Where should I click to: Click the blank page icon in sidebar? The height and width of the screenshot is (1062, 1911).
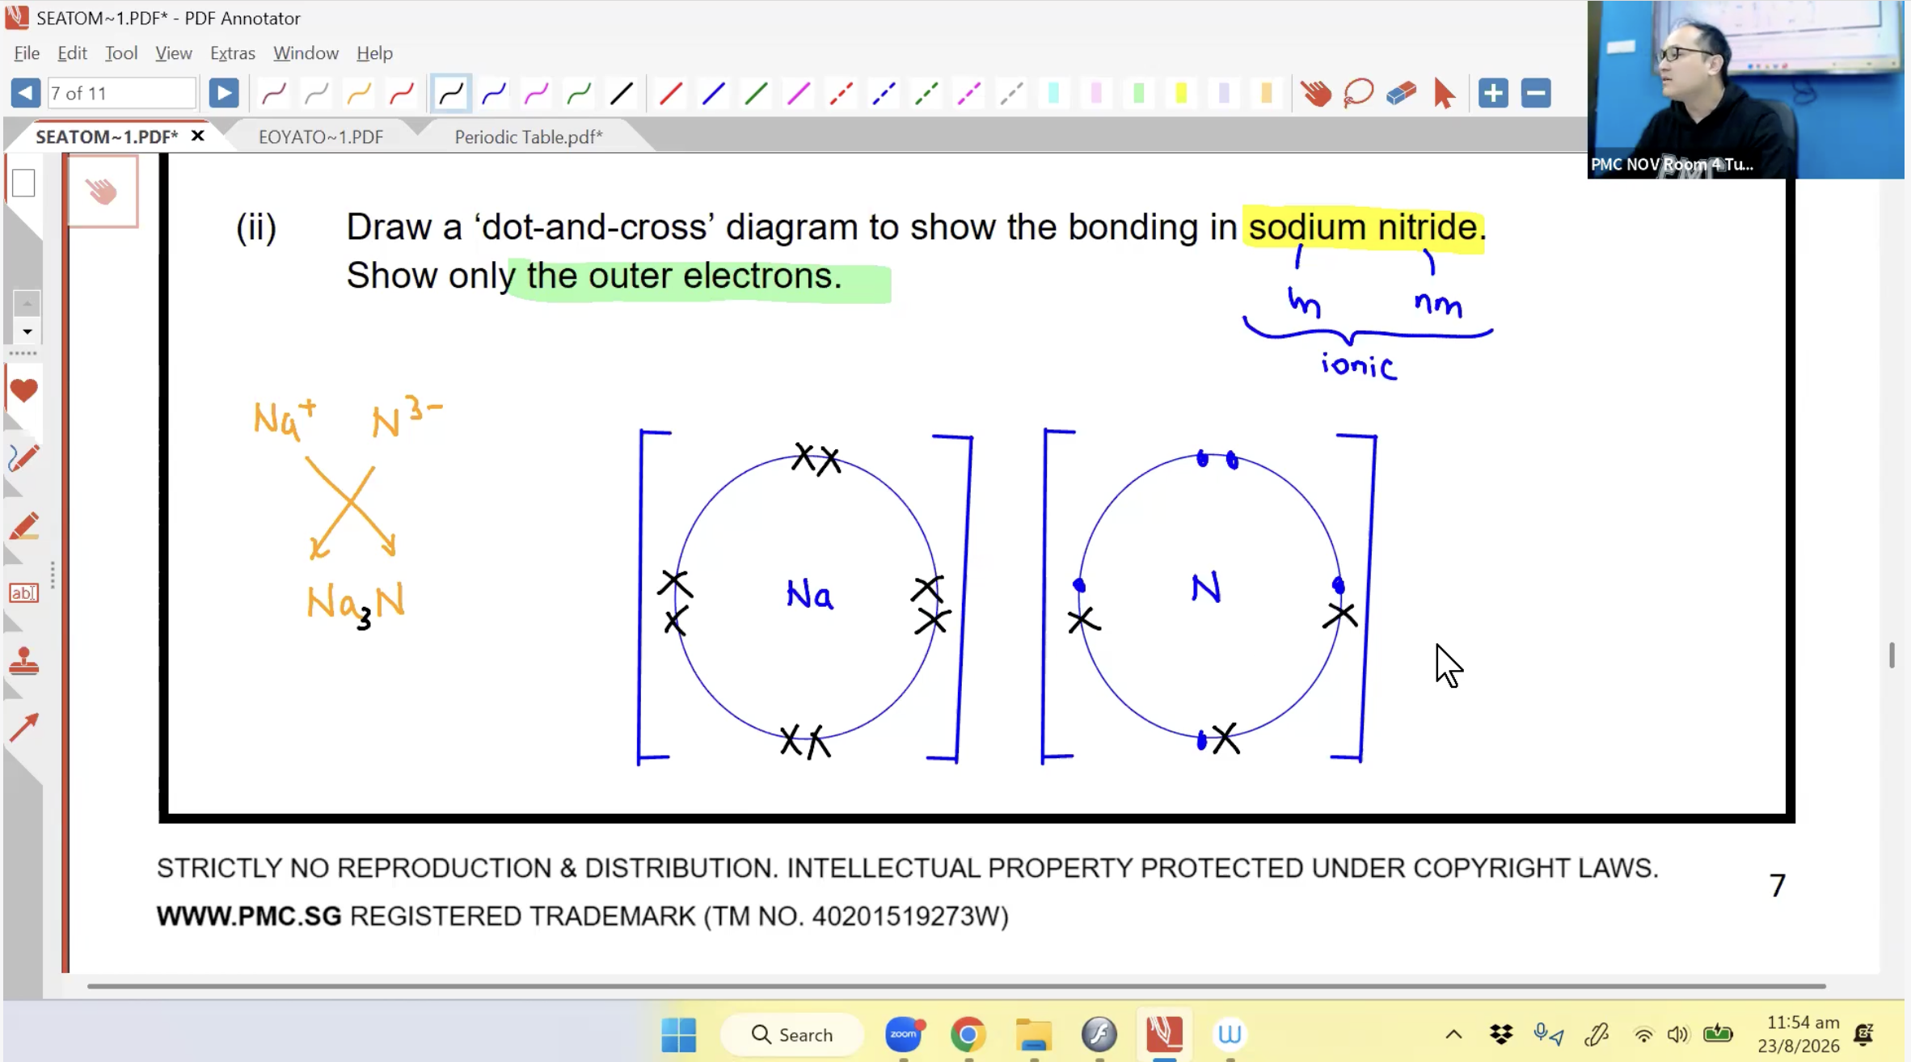coord(23,183)
